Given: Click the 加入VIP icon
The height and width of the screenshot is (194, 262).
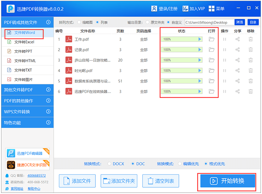Looking at the screenshot, I should click(185, 9).
